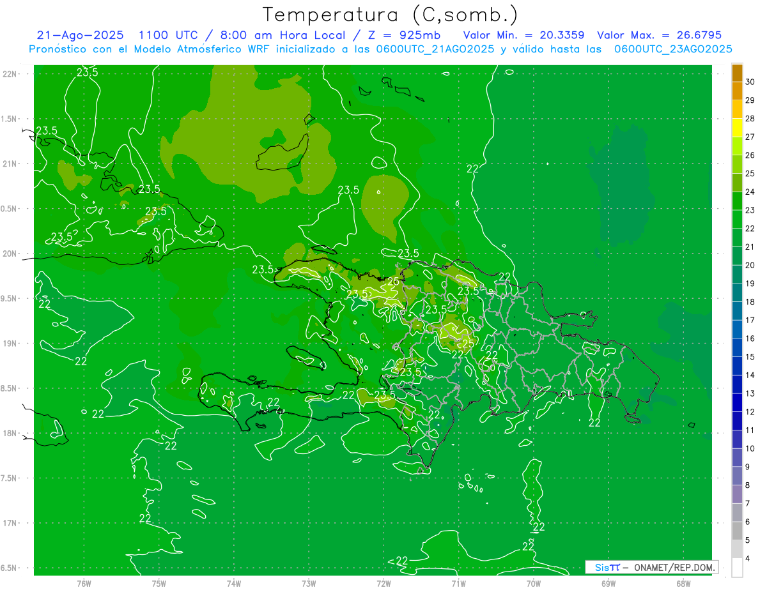Click the colorbar label "4"

[748, 559]
